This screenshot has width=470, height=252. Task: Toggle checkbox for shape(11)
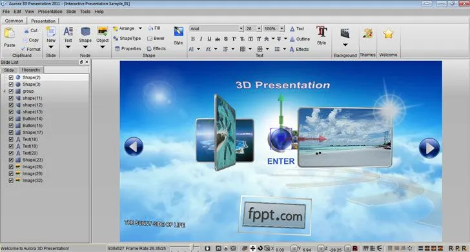pos(11,98)
